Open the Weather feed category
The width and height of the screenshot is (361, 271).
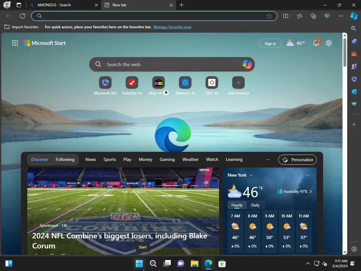[191, 159]
